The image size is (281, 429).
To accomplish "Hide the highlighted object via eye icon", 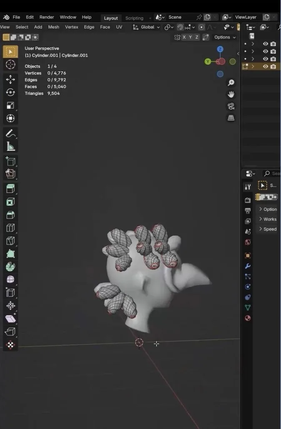I will [x=266, y=66].
